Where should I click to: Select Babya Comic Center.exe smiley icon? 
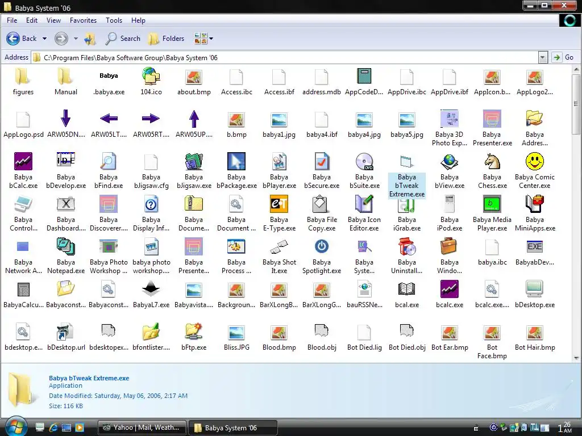point(534,162)
